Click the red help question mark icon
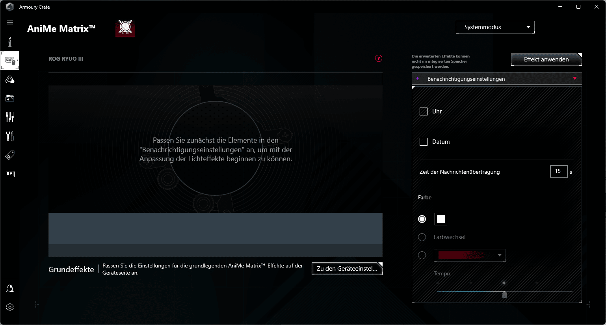Image resolution: width=606 pixels, height=325 pixels. tap(379, 59)
